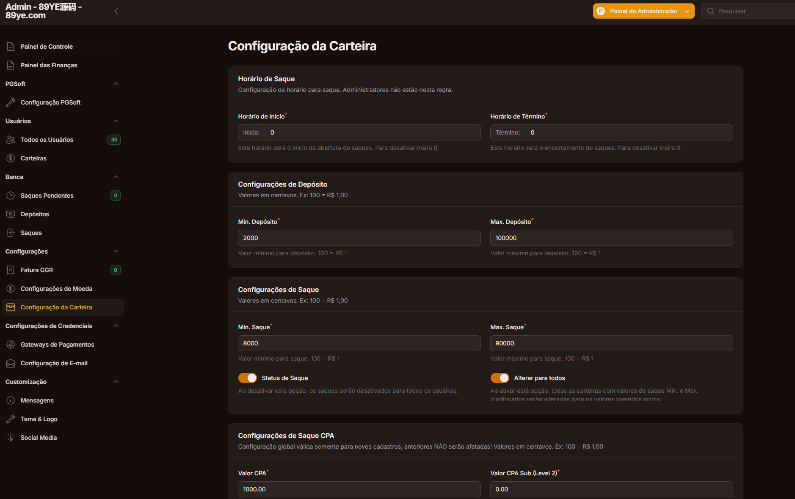Viewport: 795px width, 499px height.
Task: Click the Social Media sparkle icon
Action: coord(11,438)
